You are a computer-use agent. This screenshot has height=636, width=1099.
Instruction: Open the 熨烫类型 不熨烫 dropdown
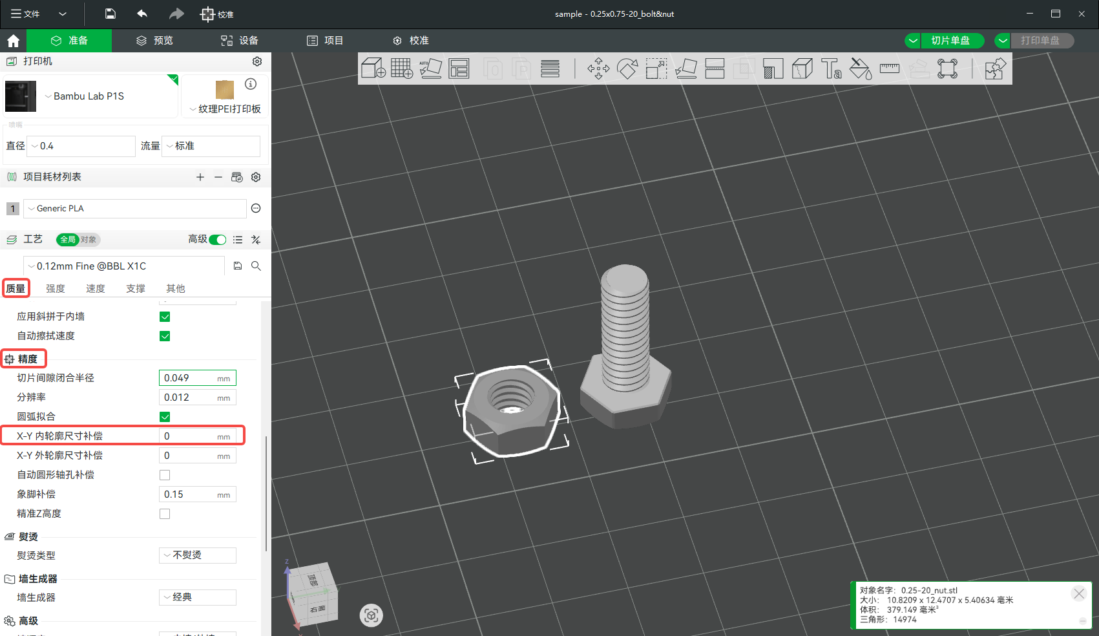pos(198,555)
